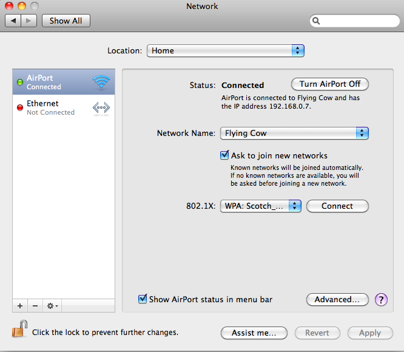
Task: Click the red Ethernet status indicator
Action: [20, 107]
